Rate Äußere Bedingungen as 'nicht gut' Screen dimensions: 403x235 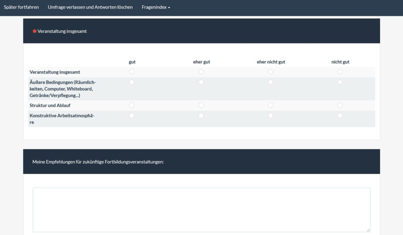pyautogui.click(x=340, y=82)
